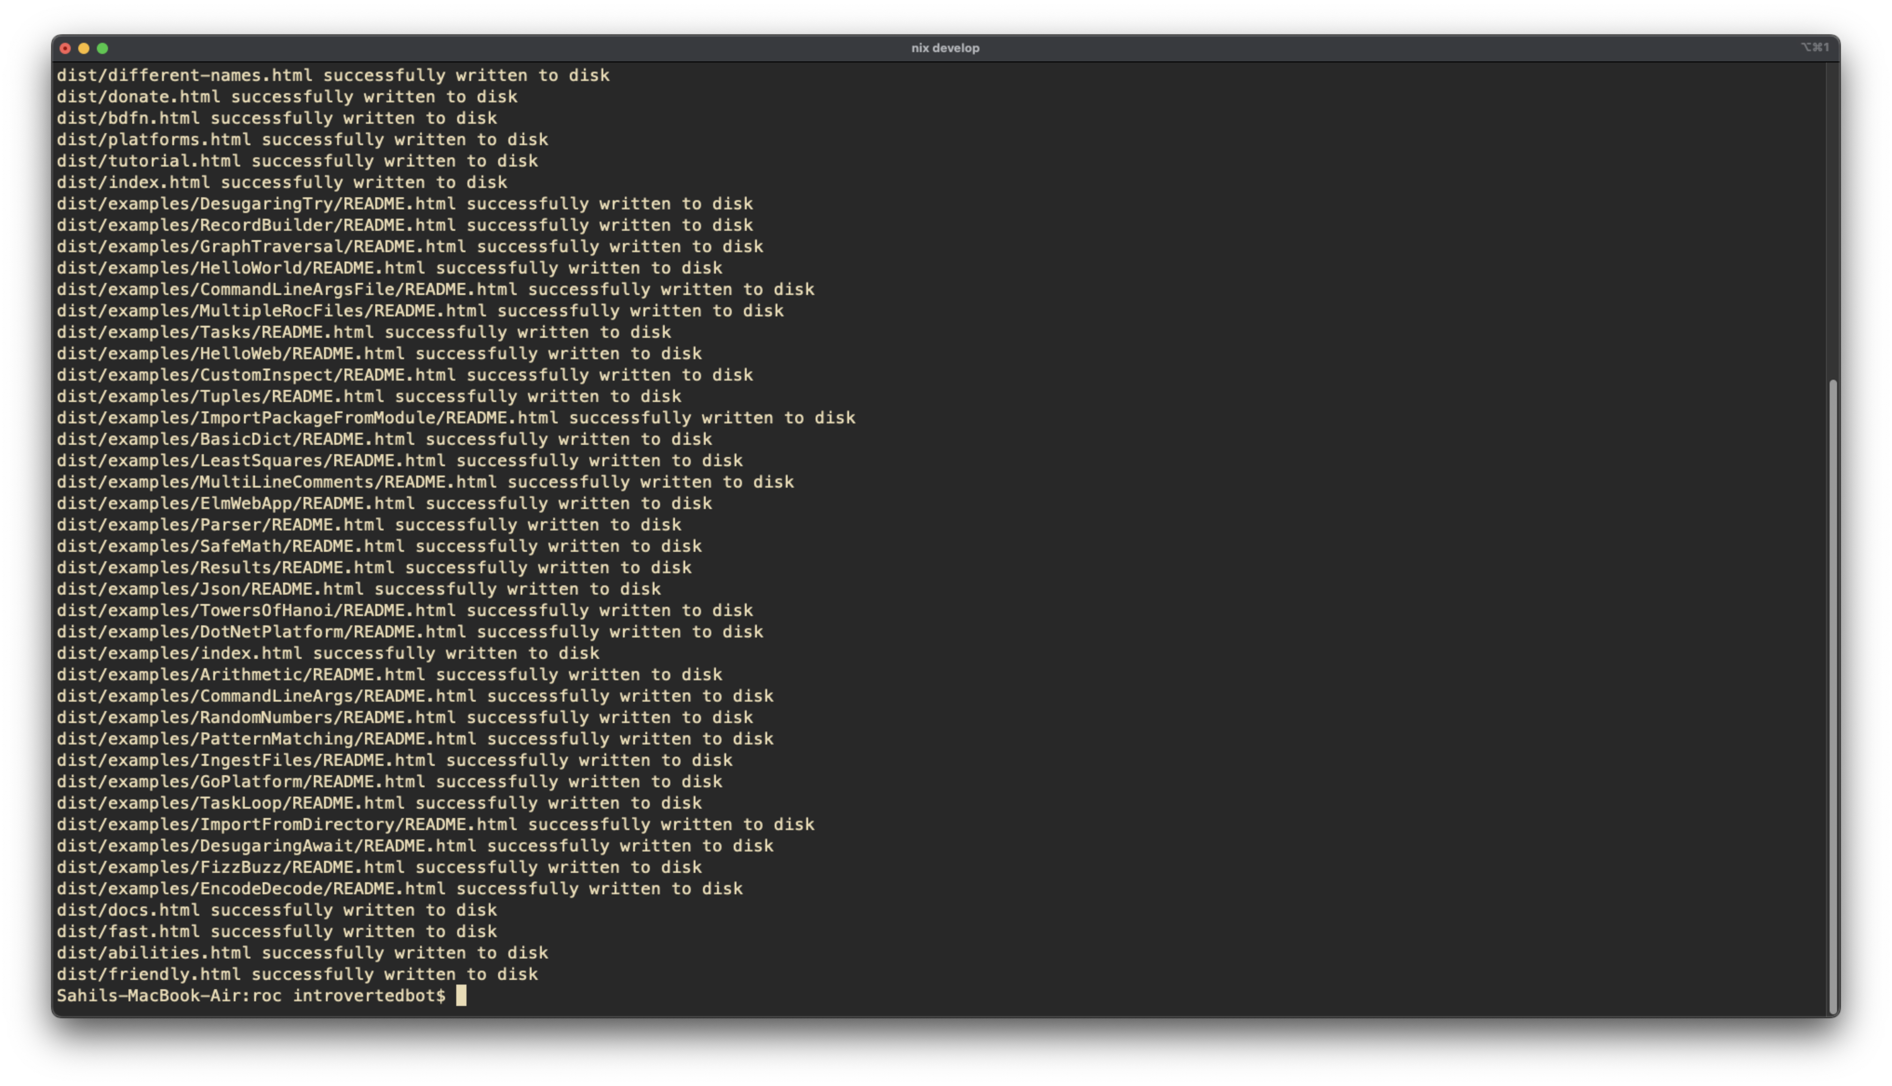Click the DotNetPlatform/README.html line
This screenshot has height=1086, width=1892.
point(410,632)
